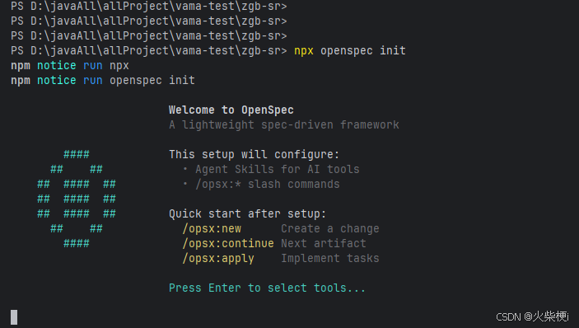Click 'Quick start after setup:' heading

pos(248,213)
